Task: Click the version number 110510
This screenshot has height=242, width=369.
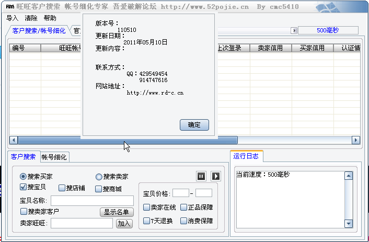Action: [x=126, y=30]
